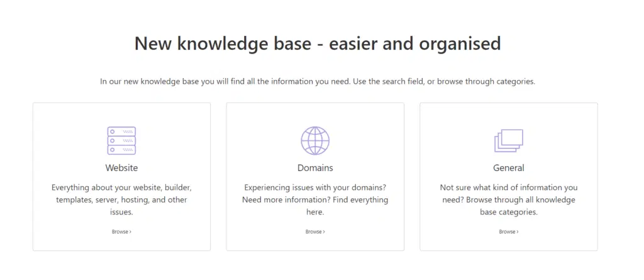Browse the Website knowledge base category
The width and height of the screenshot is (644, 280).
pyautogui.click(x=121, y=232)
